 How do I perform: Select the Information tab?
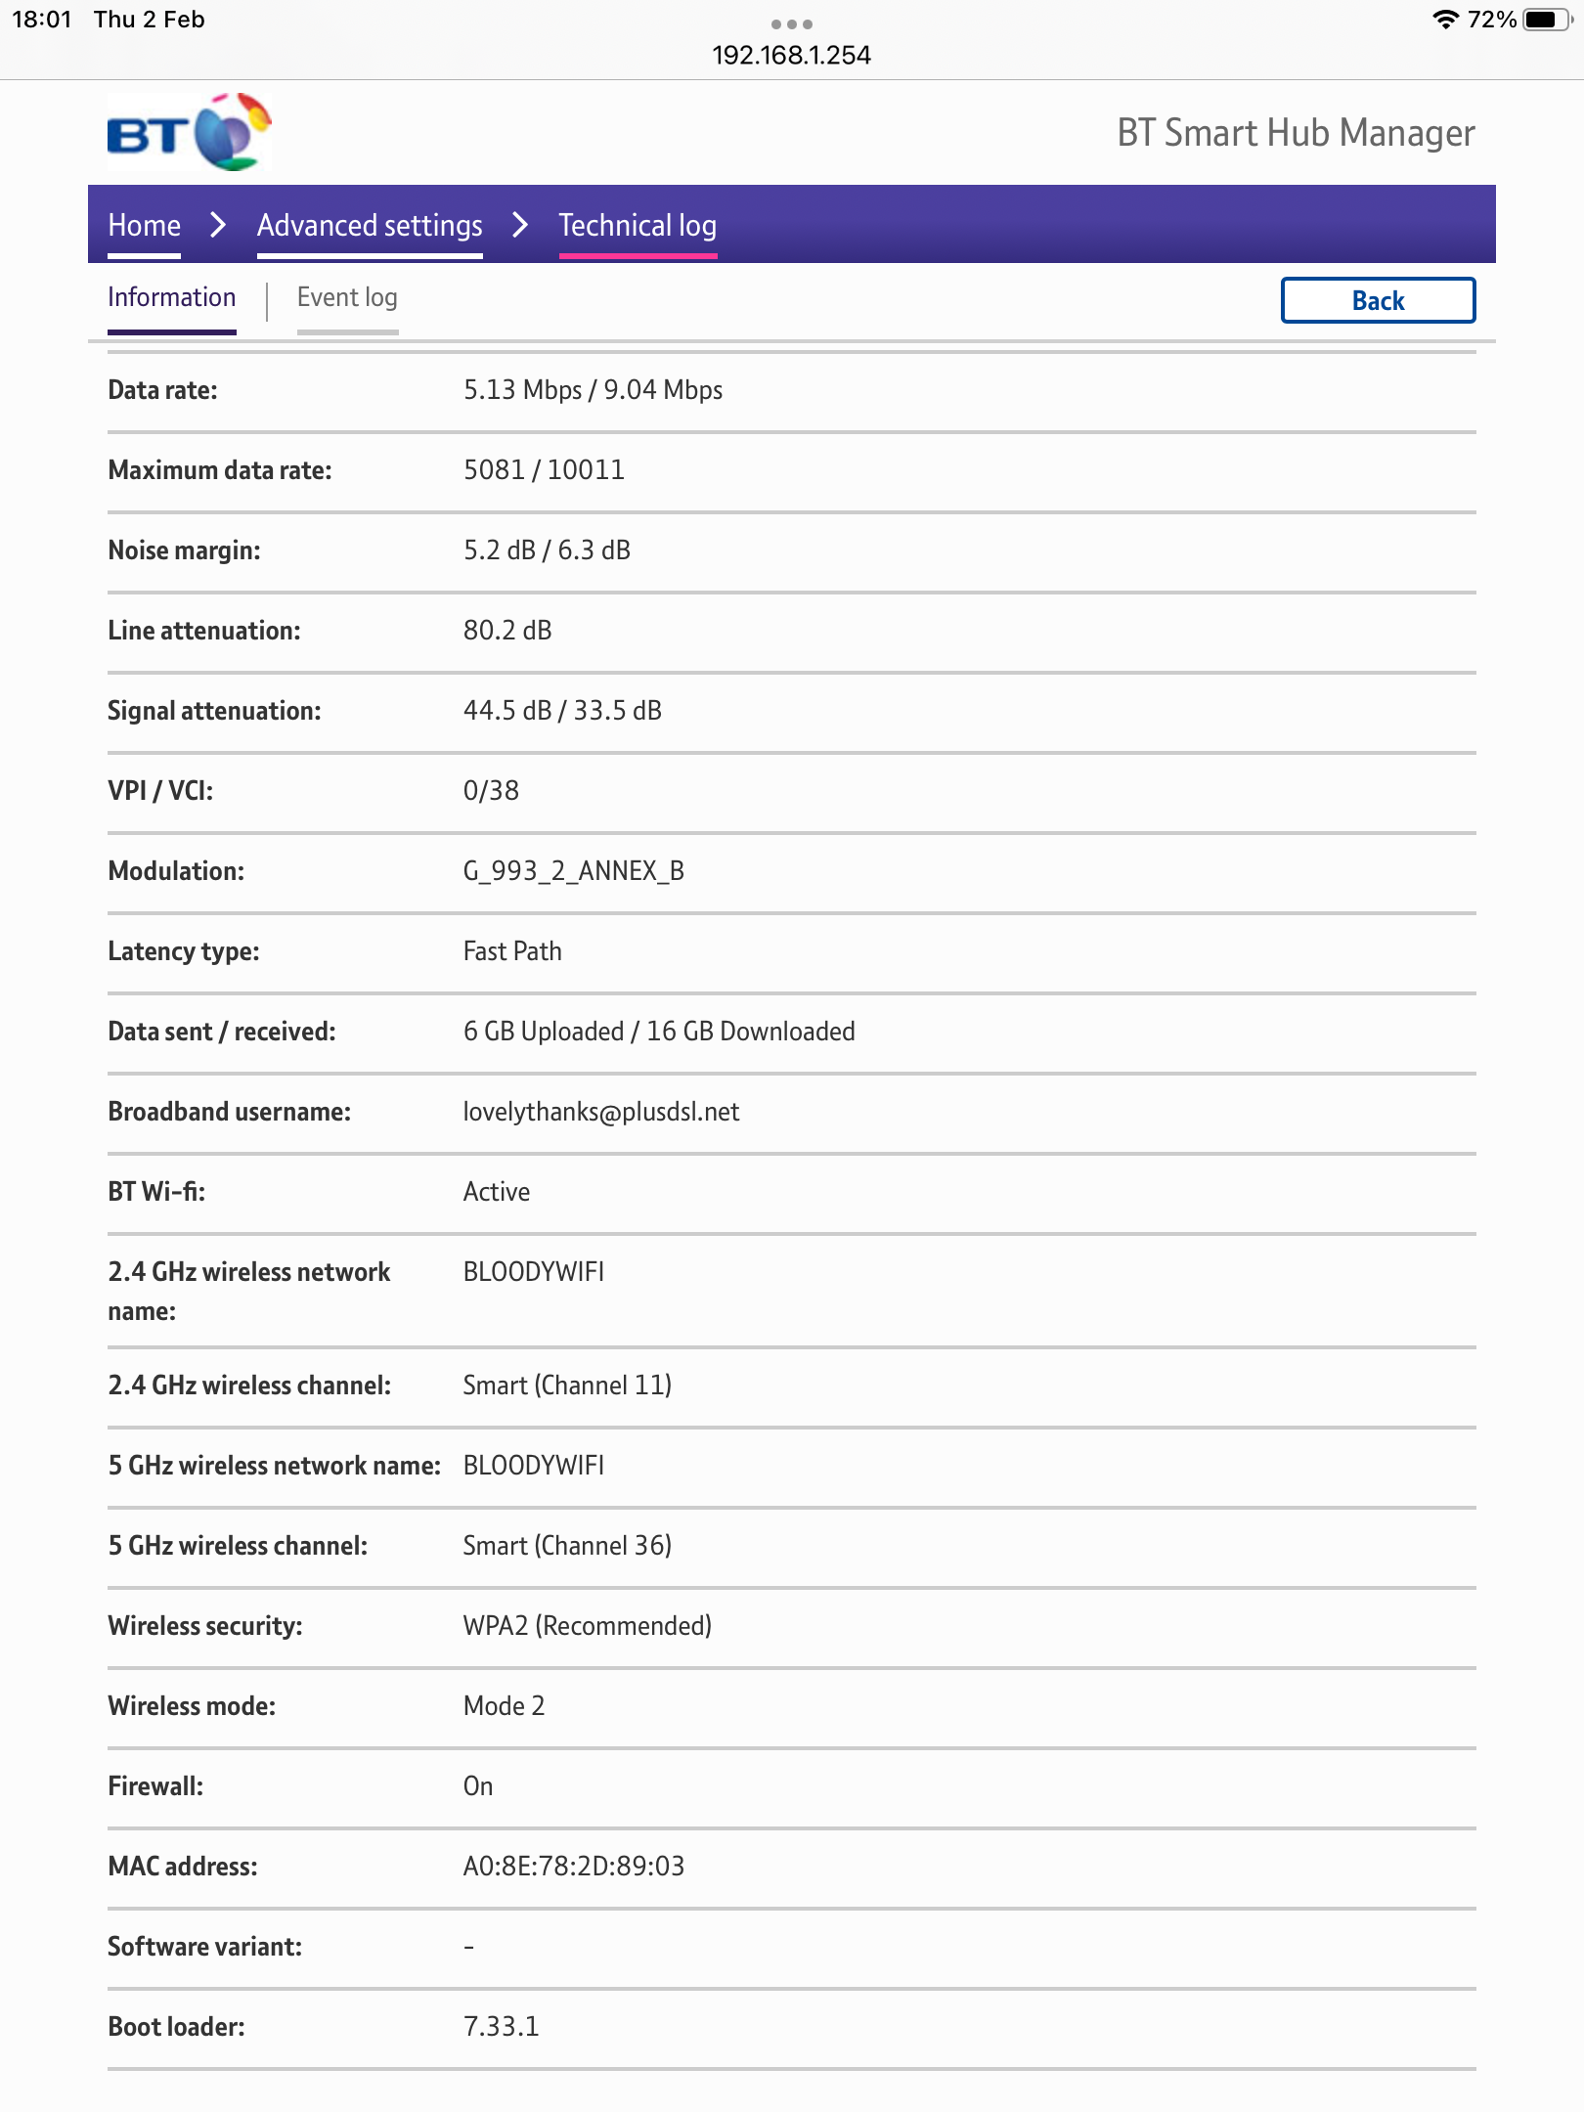(x=171, y=297)
